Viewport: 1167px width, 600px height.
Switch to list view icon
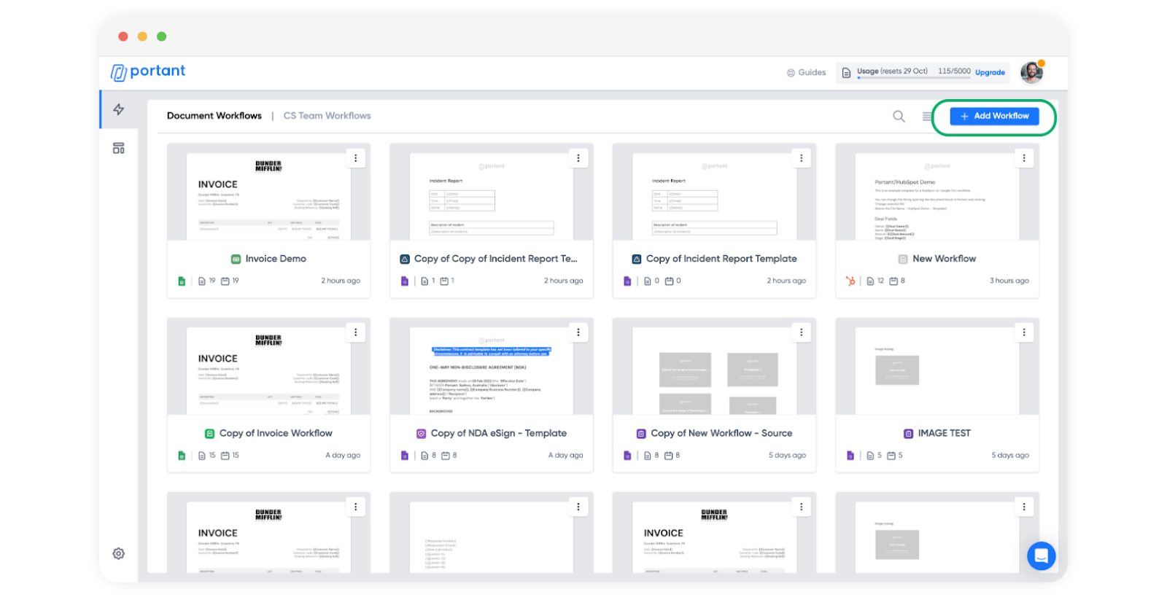pos(926,117)
